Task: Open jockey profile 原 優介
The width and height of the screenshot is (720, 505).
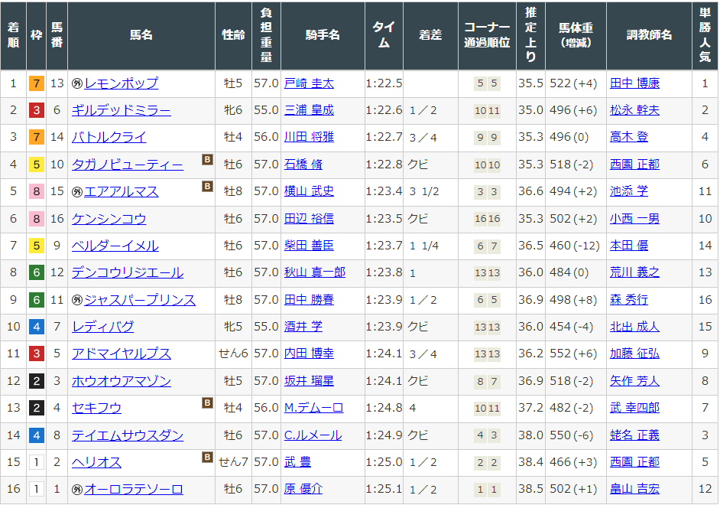Action: (303, 490)
